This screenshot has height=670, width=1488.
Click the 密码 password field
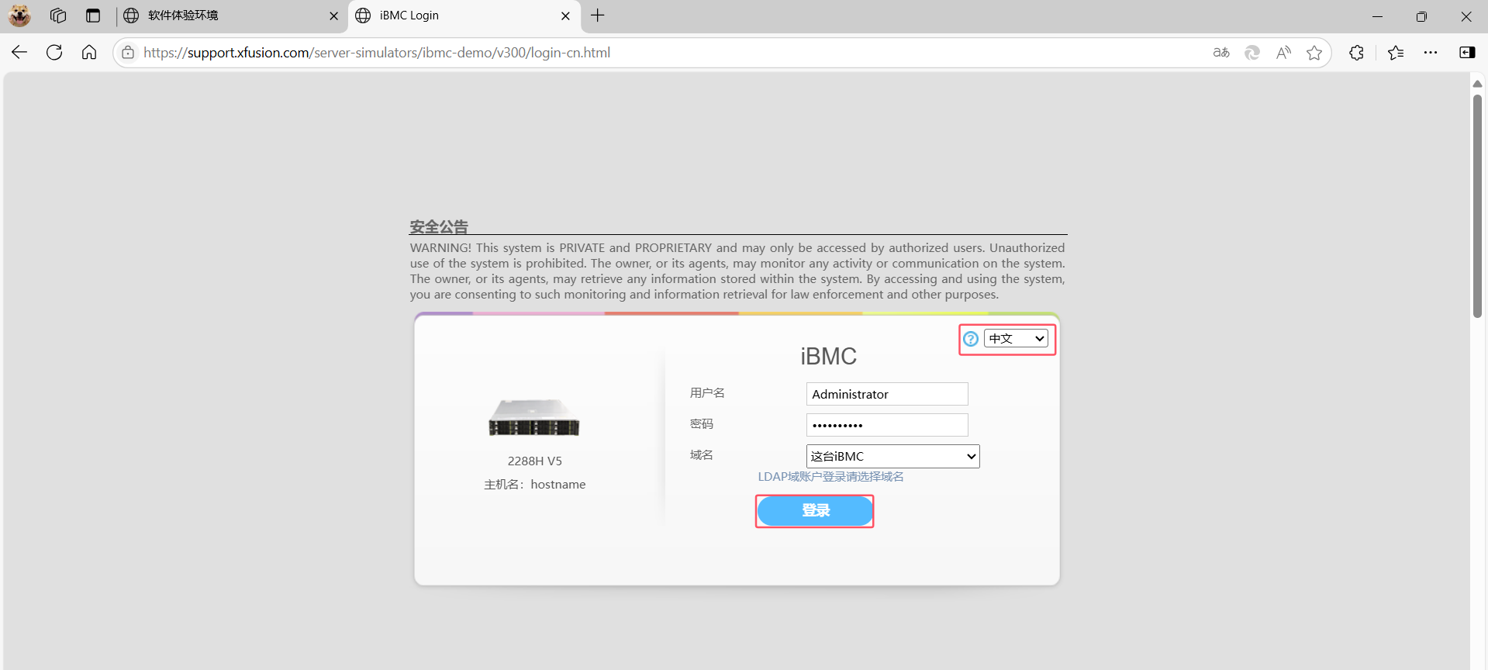[x=887, y=425]
